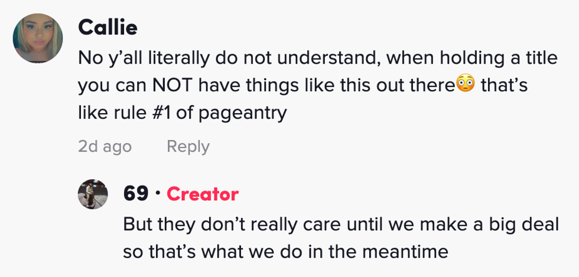
Task: Click the "69" username
Action: (136, 193)
